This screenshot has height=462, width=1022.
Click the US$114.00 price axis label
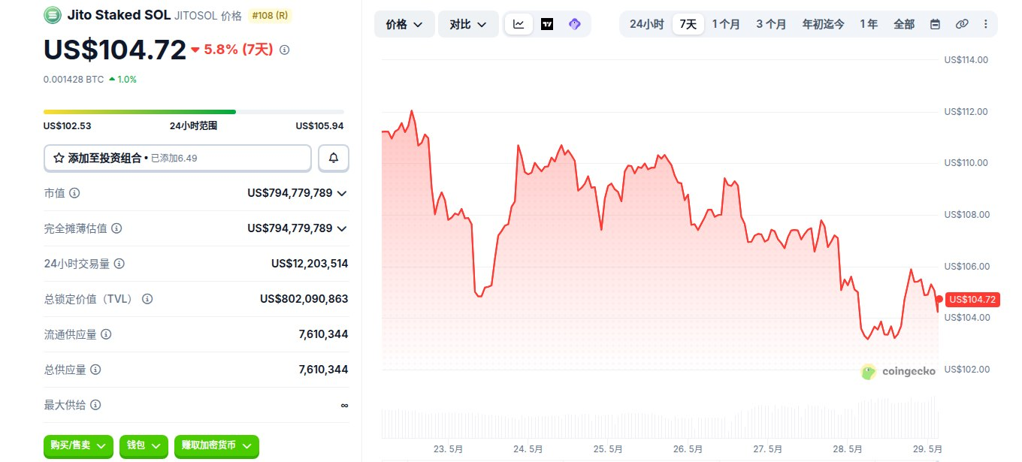click(x=966, y=59)
